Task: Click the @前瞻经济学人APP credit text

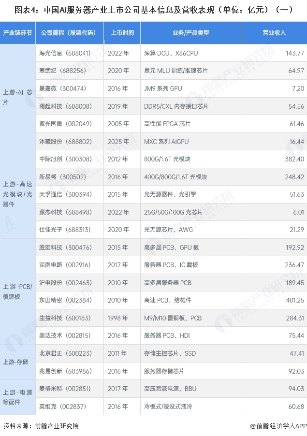Action: pos(278,426)
